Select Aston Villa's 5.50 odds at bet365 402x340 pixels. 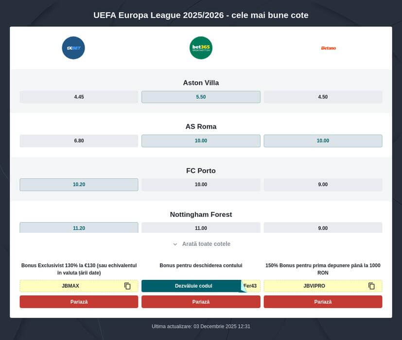coord(201,97)
